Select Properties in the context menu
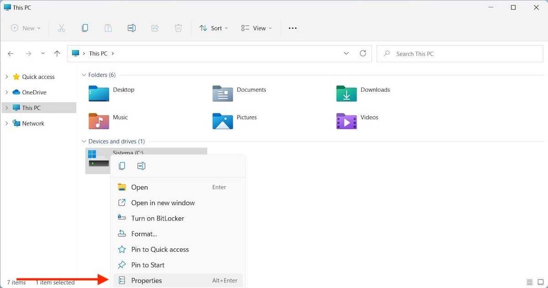Viewport: 548px width, 288px height. click(147, 281)
